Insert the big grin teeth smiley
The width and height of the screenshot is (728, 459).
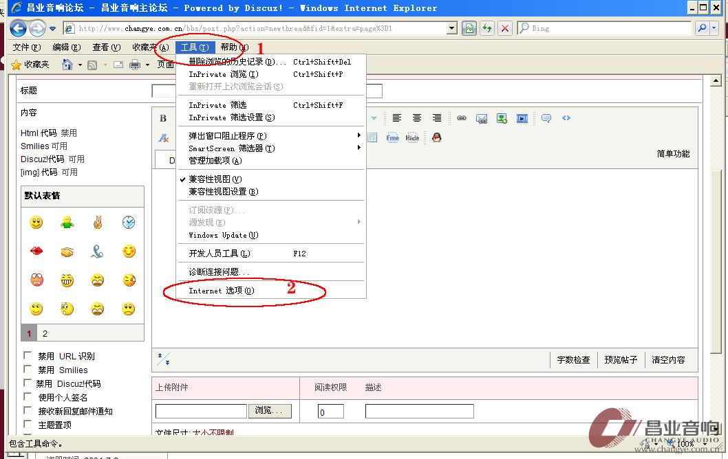coord(67,280)
